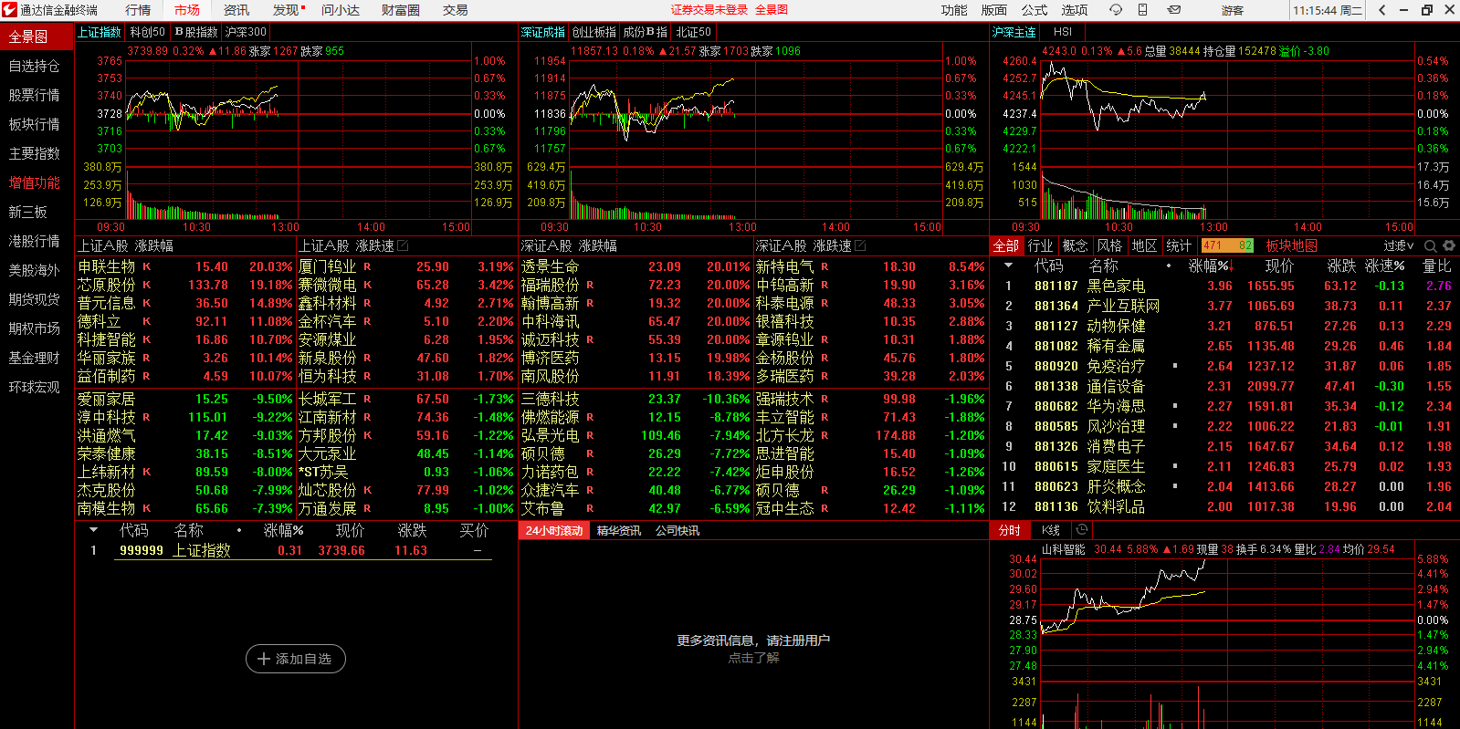Click the 添加自选 button

pos(295,659)
